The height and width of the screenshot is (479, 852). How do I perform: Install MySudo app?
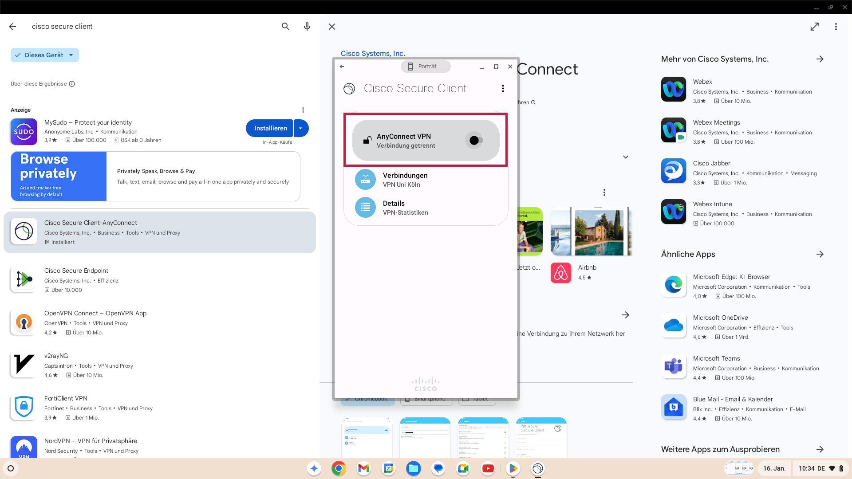pos(269,128)
